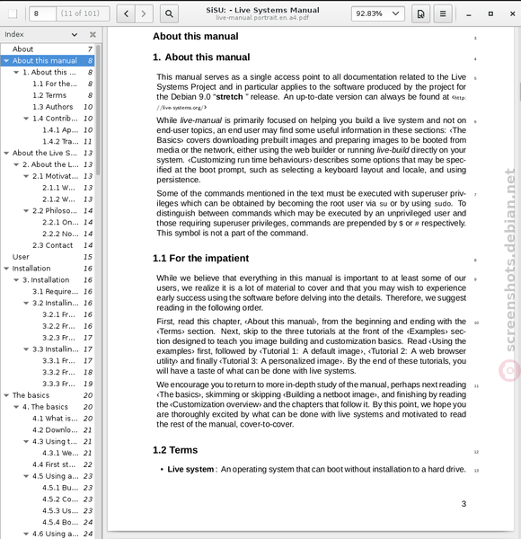Screen dimensions: 521x539
Task: Follow the 'Customizing run time behaviours' link
Action: [250, 160]
